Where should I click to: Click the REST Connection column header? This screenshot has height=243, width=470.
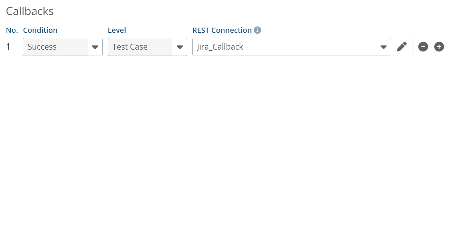[x=222, y=30]
